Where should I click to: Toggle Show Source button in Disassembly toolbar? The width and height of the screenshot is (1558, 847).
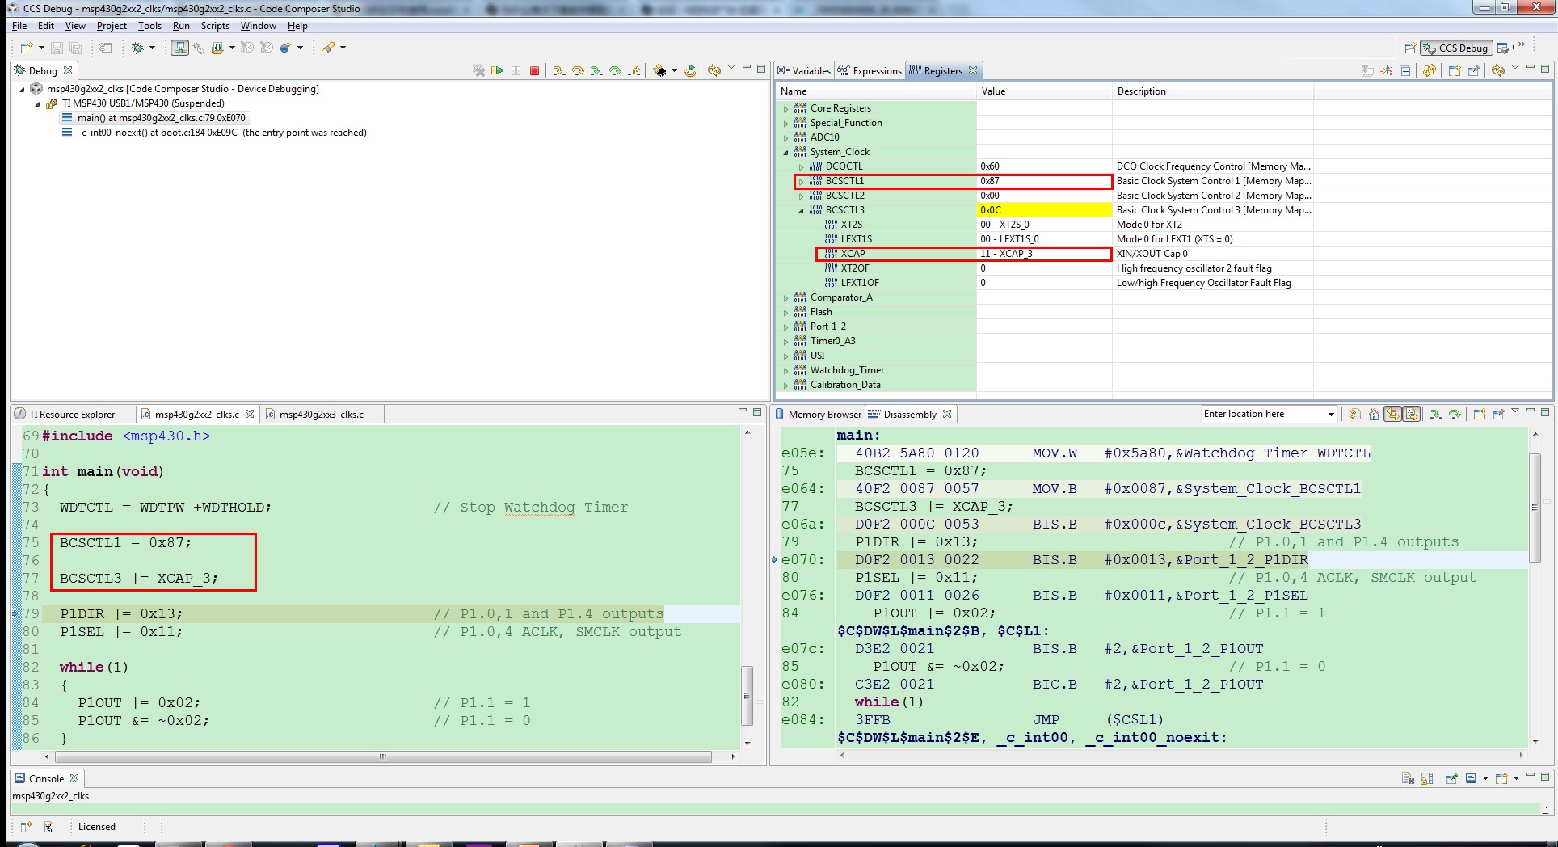click(x=1411, y=415)
